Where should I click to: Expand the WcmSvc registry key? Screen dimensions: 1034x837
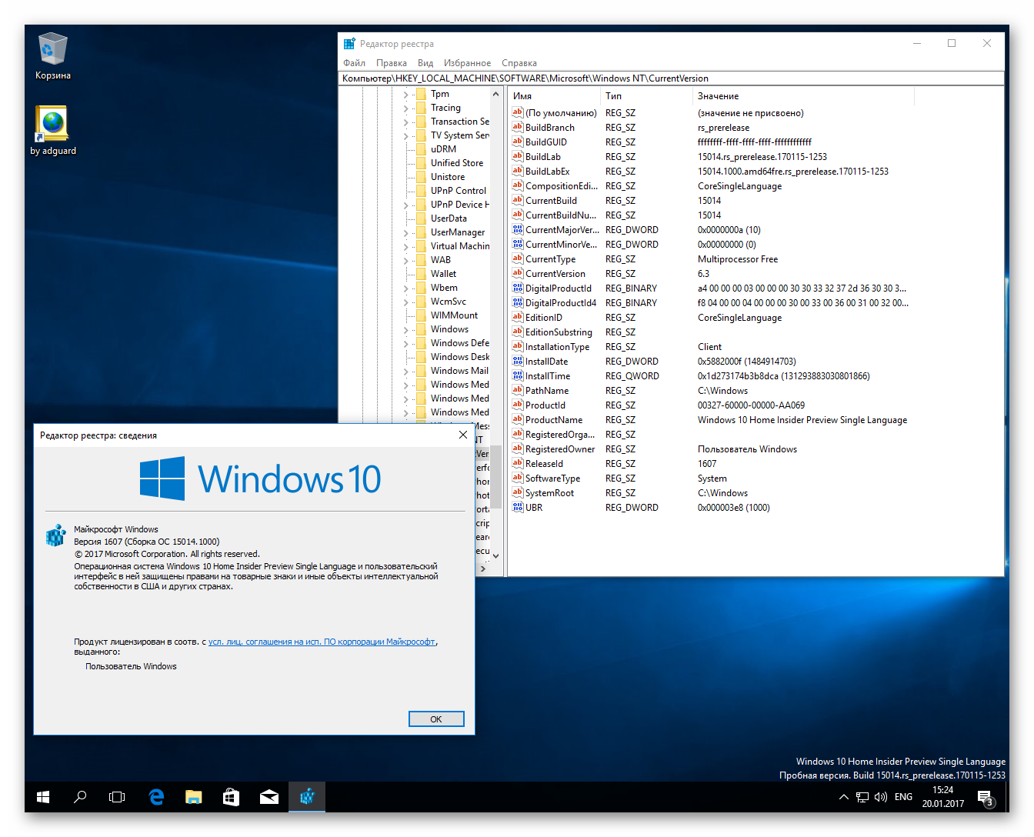(x=406, y=302)
